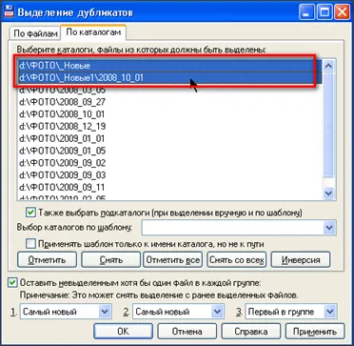Switch to the По файлам tab
The width and height of the screenshot is (354, 346).
(x=36, y=33)
